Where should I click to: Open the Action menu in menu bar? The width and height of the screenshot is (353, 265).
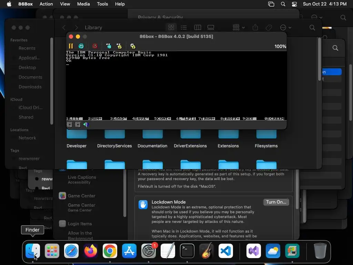pyautogui.click(x=46, y=4)
